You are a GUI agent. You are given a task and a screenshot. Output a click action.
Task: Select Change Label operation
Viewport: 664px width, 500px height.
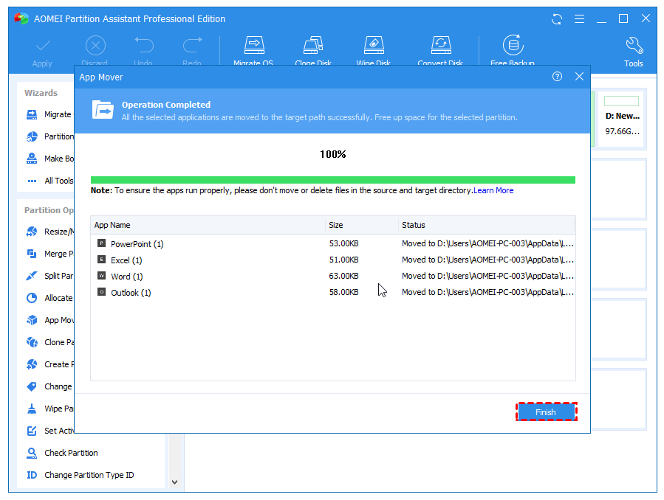[49, 386]
